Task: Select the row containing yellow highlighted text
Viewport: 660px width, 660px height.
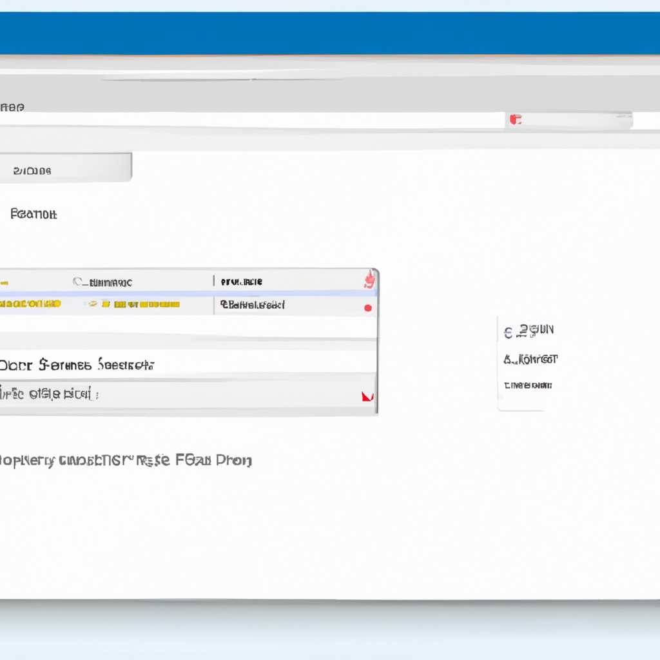Action: click(188, 305)
